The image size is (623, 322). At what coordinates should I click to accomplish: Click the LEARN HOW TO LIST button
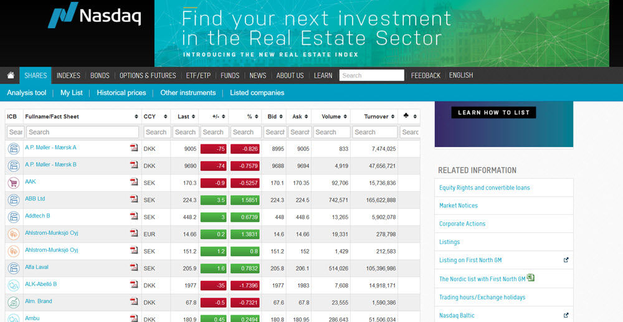493,112
